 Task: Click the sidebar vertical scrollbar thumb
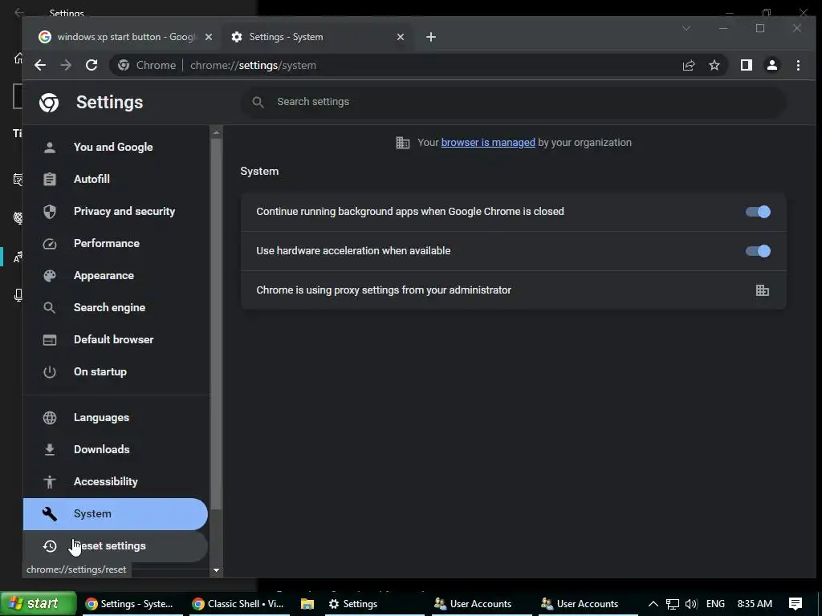tap(216, 324)
